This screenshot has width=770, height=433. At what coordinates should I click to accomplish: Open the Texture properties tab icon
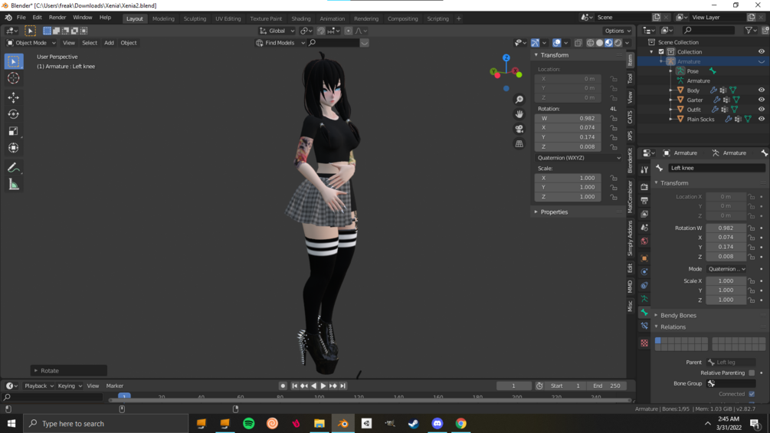[x=644, y=343]
